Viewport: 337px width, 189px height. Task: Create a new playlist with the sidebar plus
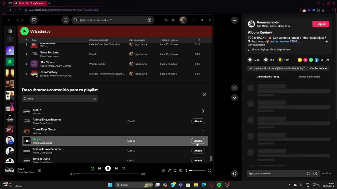(x=10, y=39)
